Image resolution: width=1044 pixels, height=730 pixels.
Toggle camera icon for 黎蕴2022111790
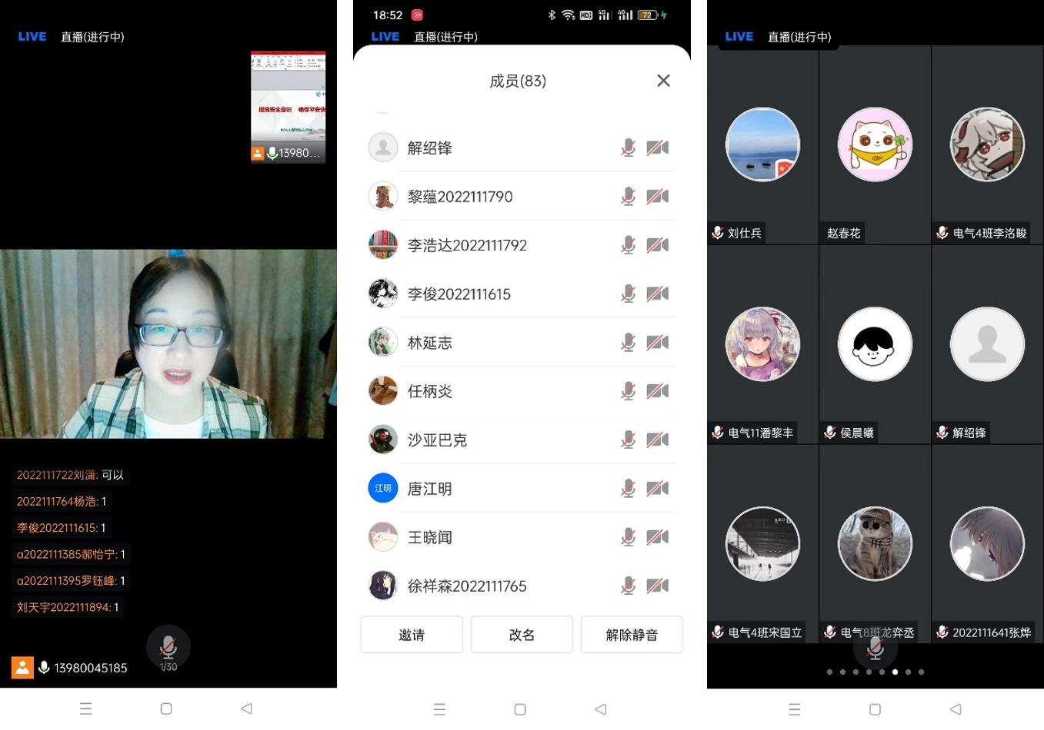[x=657, y=197]
